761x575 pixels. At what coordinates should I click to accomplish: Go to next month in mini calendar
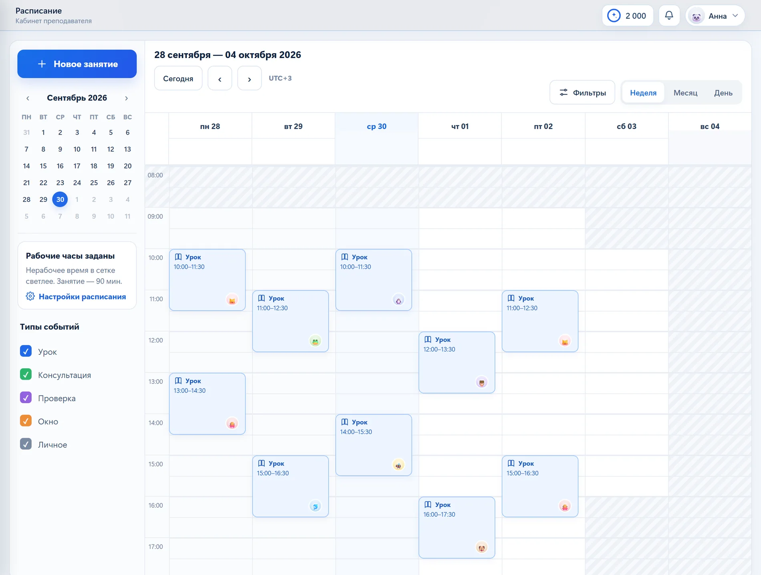(126, 98)
